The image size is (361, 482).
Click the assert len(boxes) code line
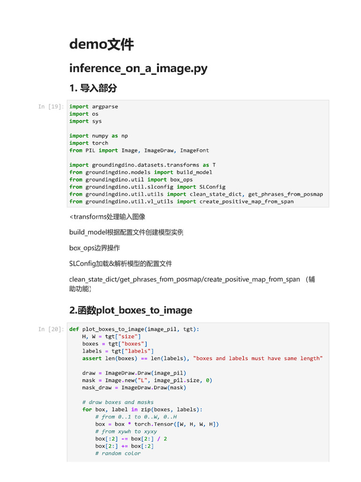coord(202,359)
